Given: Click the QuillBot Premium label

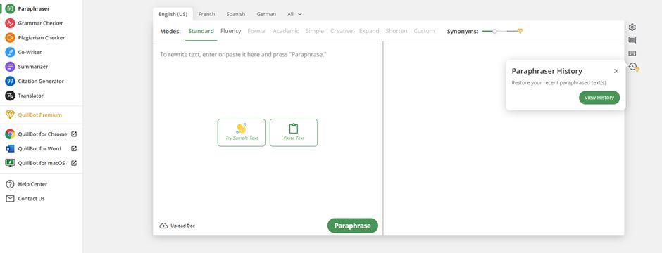Looking at the screenshot, I should pos(39,115).
